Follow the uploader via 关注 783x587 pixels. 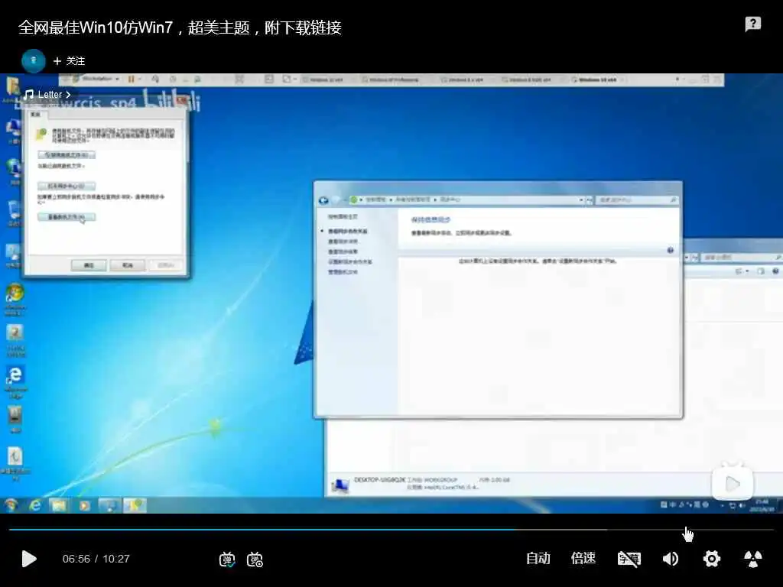click(x=69, y=61)
